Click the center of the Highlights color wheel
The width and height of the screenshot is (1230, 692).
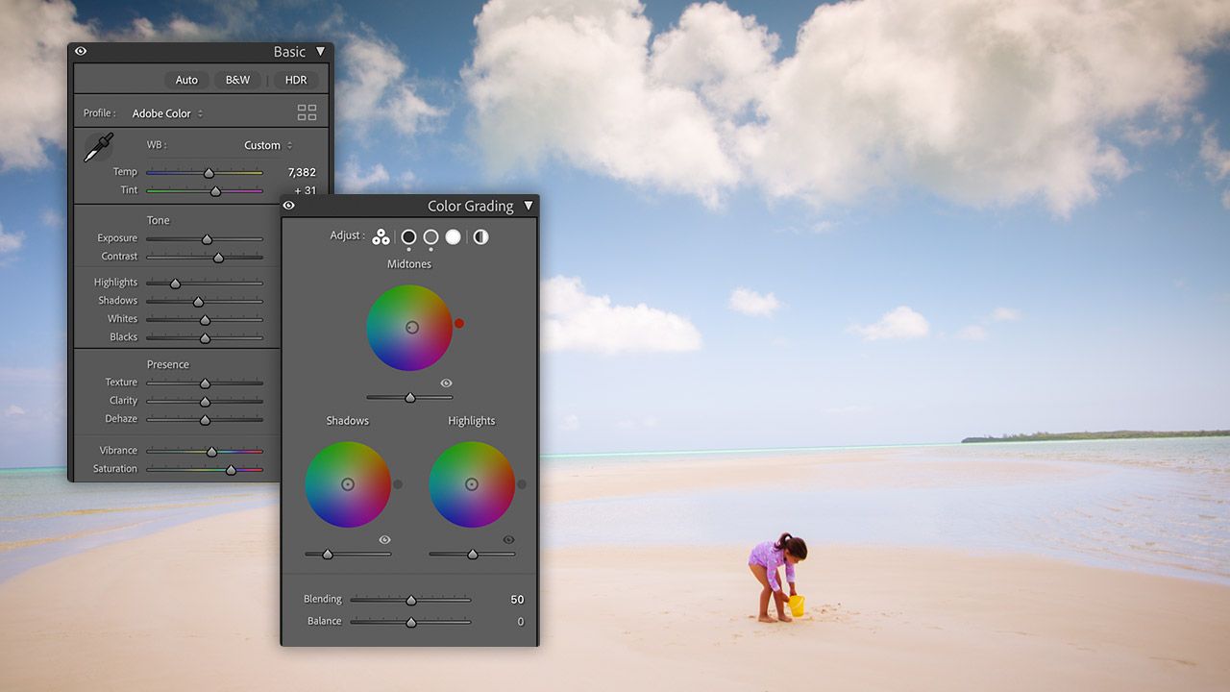pyautogui.click(x=472, y=484)
